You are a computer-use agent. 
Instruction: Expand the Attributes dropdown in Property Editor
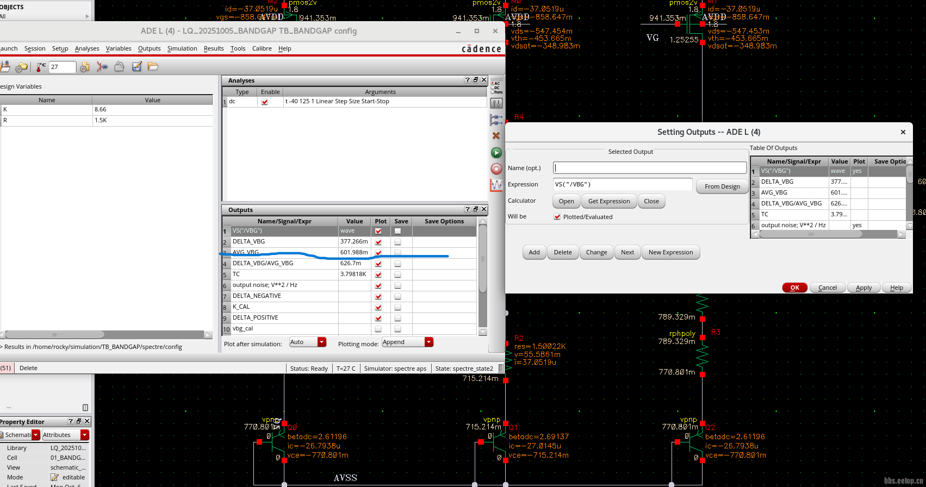click(84, 435)
